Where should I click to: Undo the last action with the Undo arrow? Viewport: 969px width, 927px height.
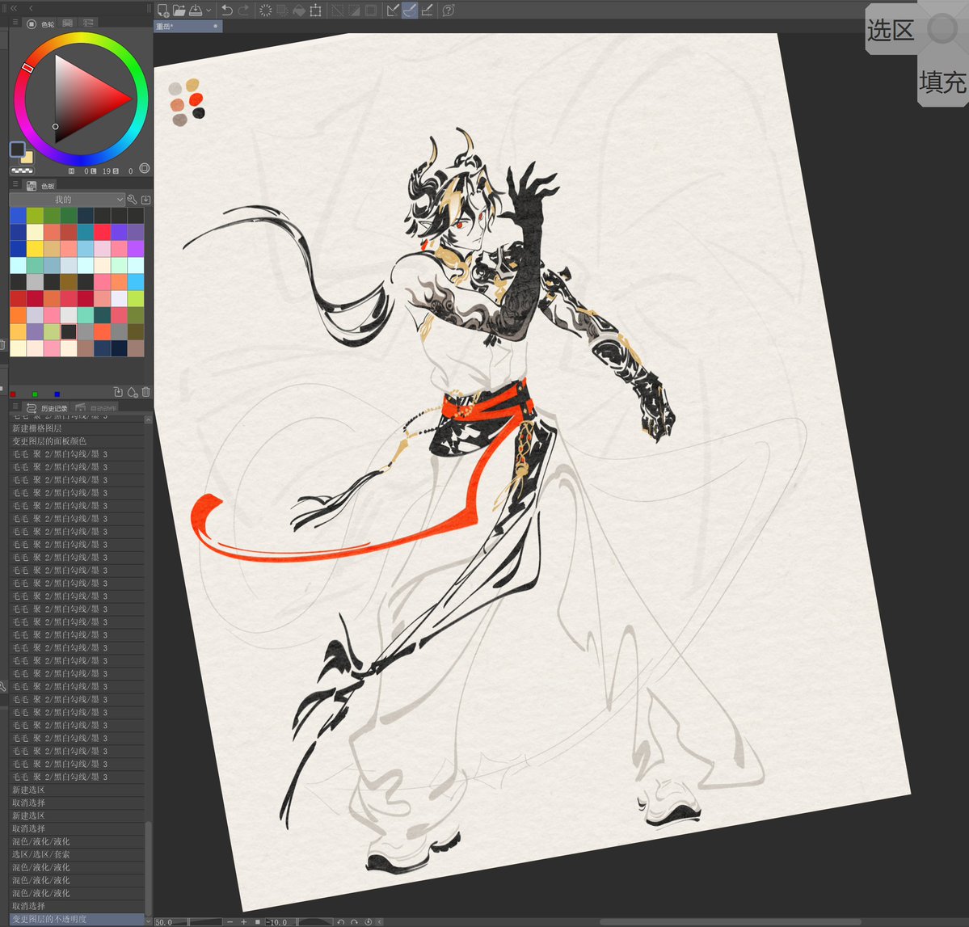227,11
